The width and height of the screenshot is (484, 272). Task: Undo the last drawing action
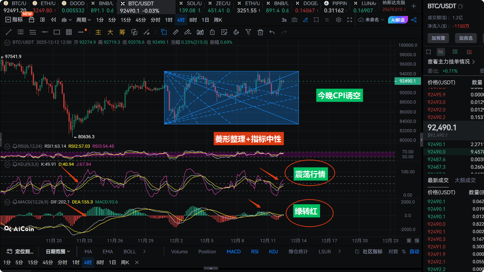coord(272,32)
